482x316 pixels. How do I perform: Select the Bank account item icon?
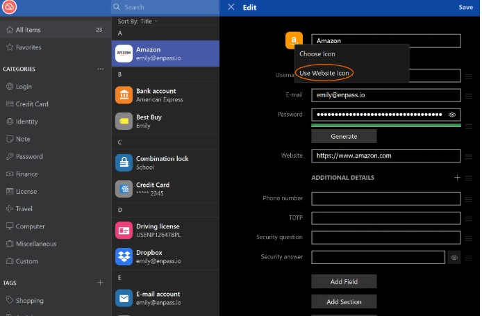[124, 95]
